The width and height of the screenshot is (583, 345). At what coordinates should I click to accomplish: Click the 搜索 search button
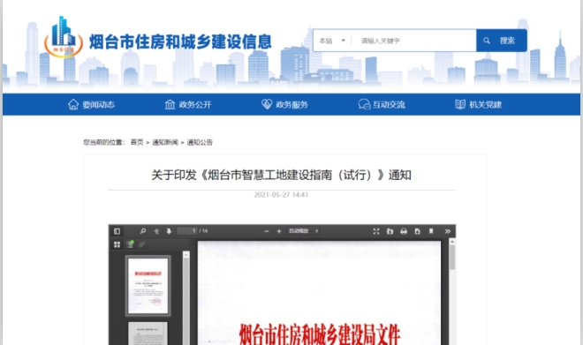[x=501, y=41]
